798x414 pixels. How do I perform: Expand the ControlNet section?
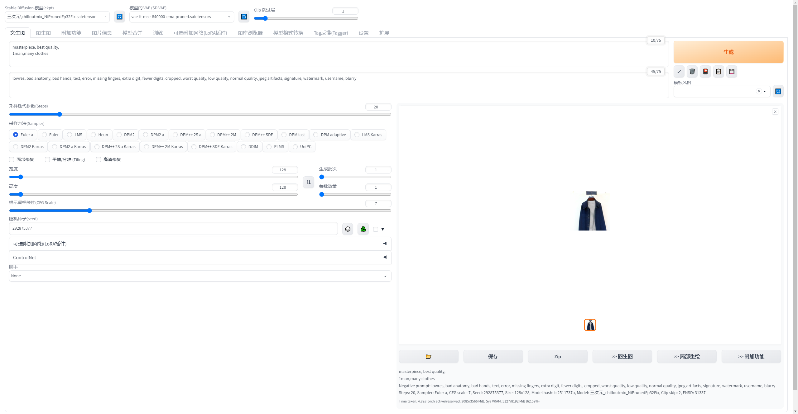[200, 257]
